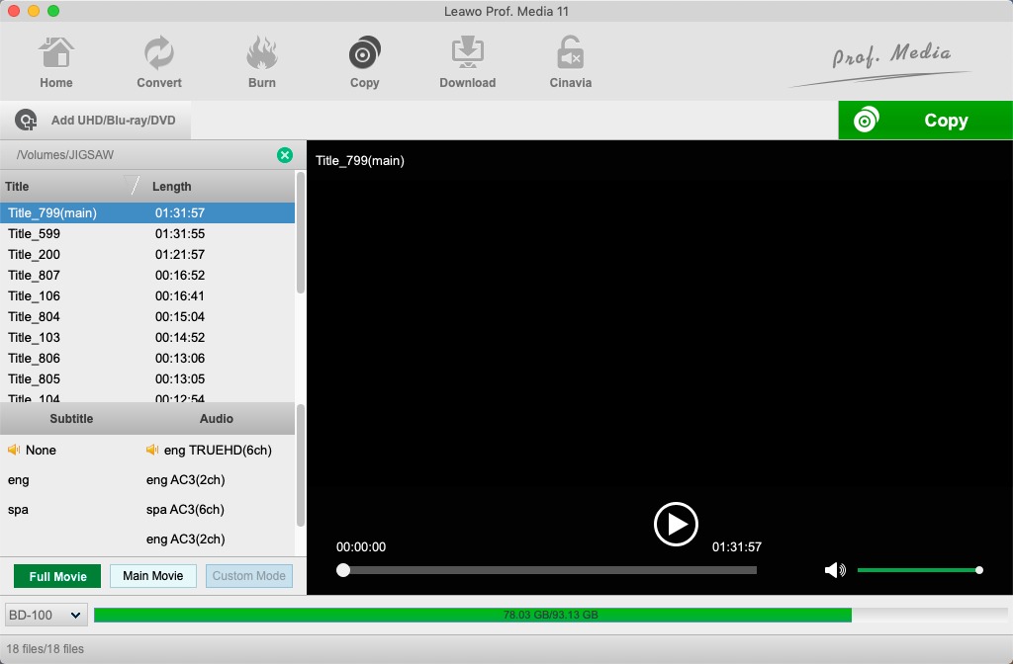Select the Copy module icon
Screen dimensions: 1013x664
[364, 60]
